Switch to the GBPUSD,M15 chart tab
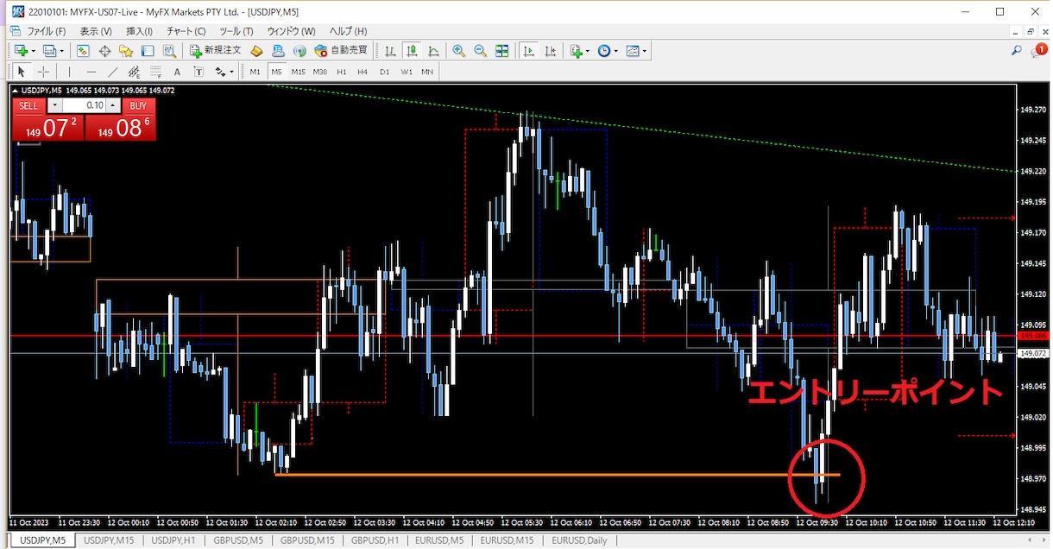Viewport: 1053px width, 549px height. pos(307,540)
